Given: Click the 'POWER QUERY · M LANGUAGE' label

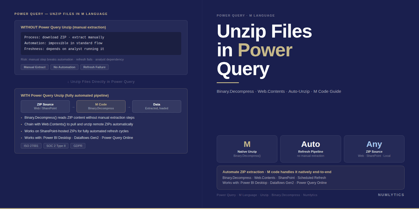Looking at the screenshot, I should point(246,15).
